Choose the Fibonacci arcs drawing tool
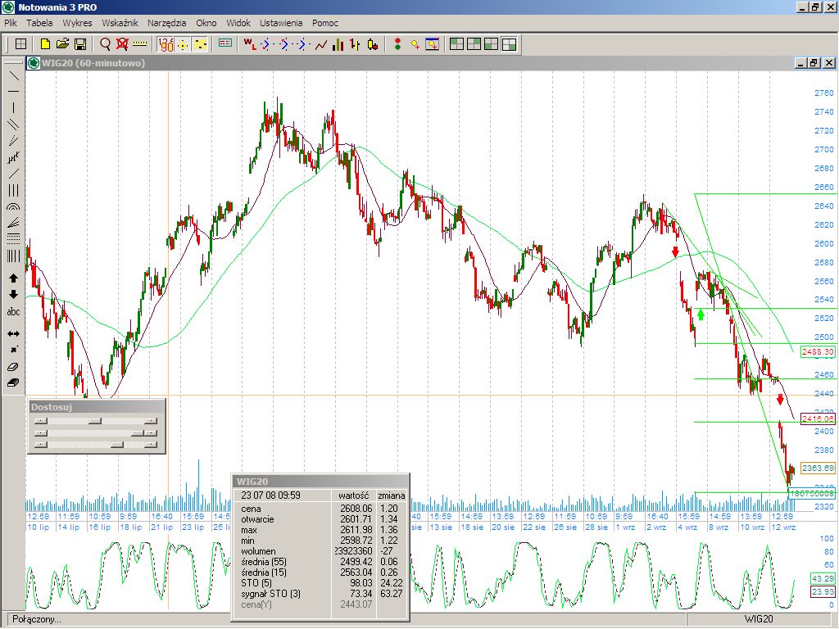The image size is (839, 629). (14, 206)
